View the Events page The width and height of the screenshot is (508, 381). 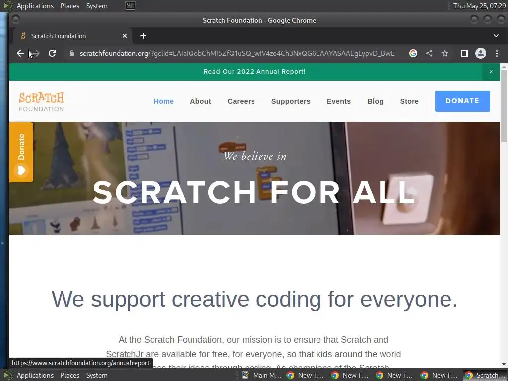[x=338, y=101]
